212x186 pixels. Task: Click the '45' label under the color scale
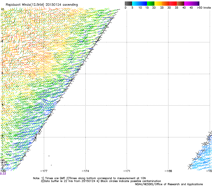(x=191, y=8)
